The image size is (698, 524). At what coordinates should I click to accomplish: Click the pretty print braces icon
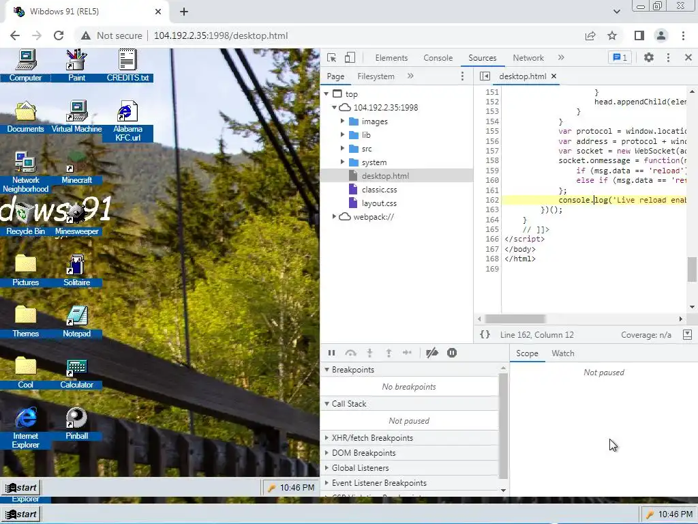click(485, 334)
